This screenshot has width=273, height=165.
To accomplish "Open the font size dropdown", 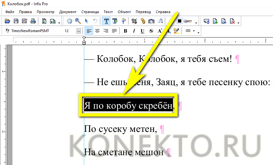I will 79,31.
